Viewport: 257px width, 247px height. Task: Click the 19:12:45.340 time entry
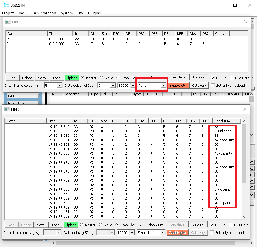coord(59,127)
